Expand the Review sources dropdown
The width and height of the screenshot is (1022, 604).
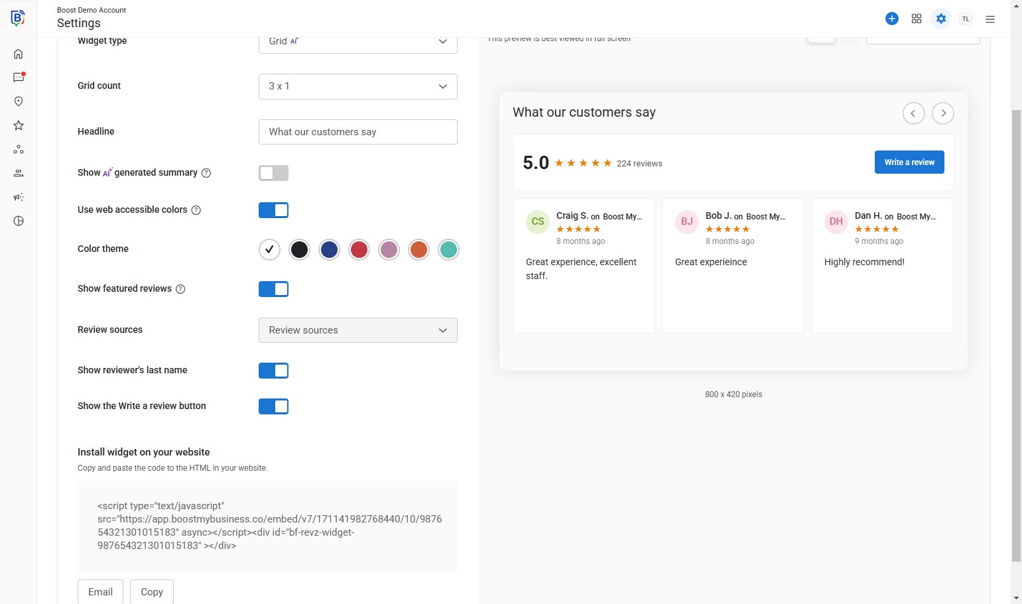tap(357, 330)
